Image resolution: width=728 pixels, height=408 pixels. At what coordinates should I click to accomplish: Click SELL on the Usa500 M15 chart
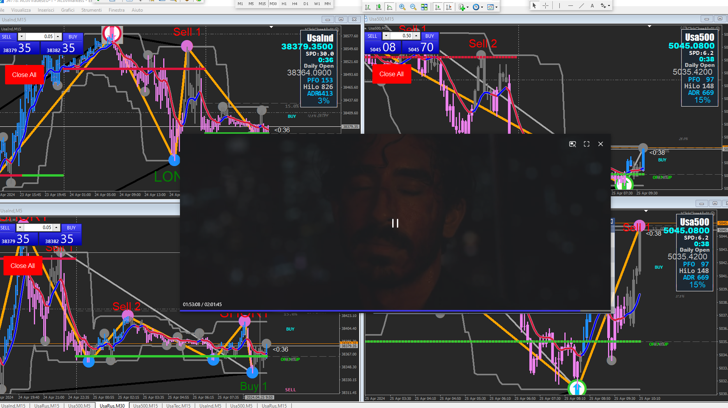(x=372, y=36)
